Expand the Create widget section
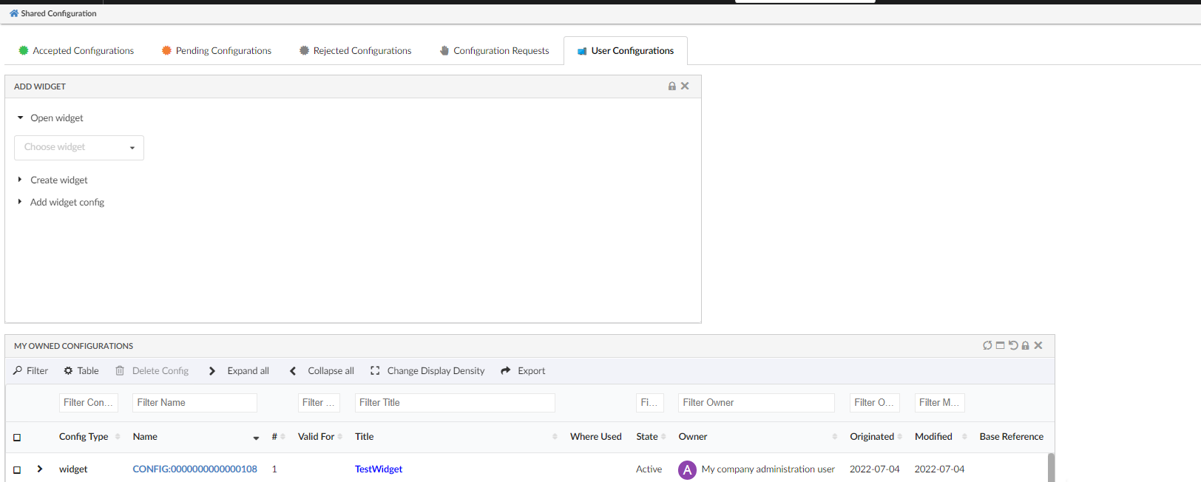1201x482 pixels. click(x=20, y=180)
